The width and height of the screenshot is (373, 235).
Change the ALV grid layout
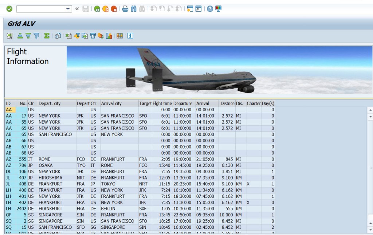(x=120, y=35)
